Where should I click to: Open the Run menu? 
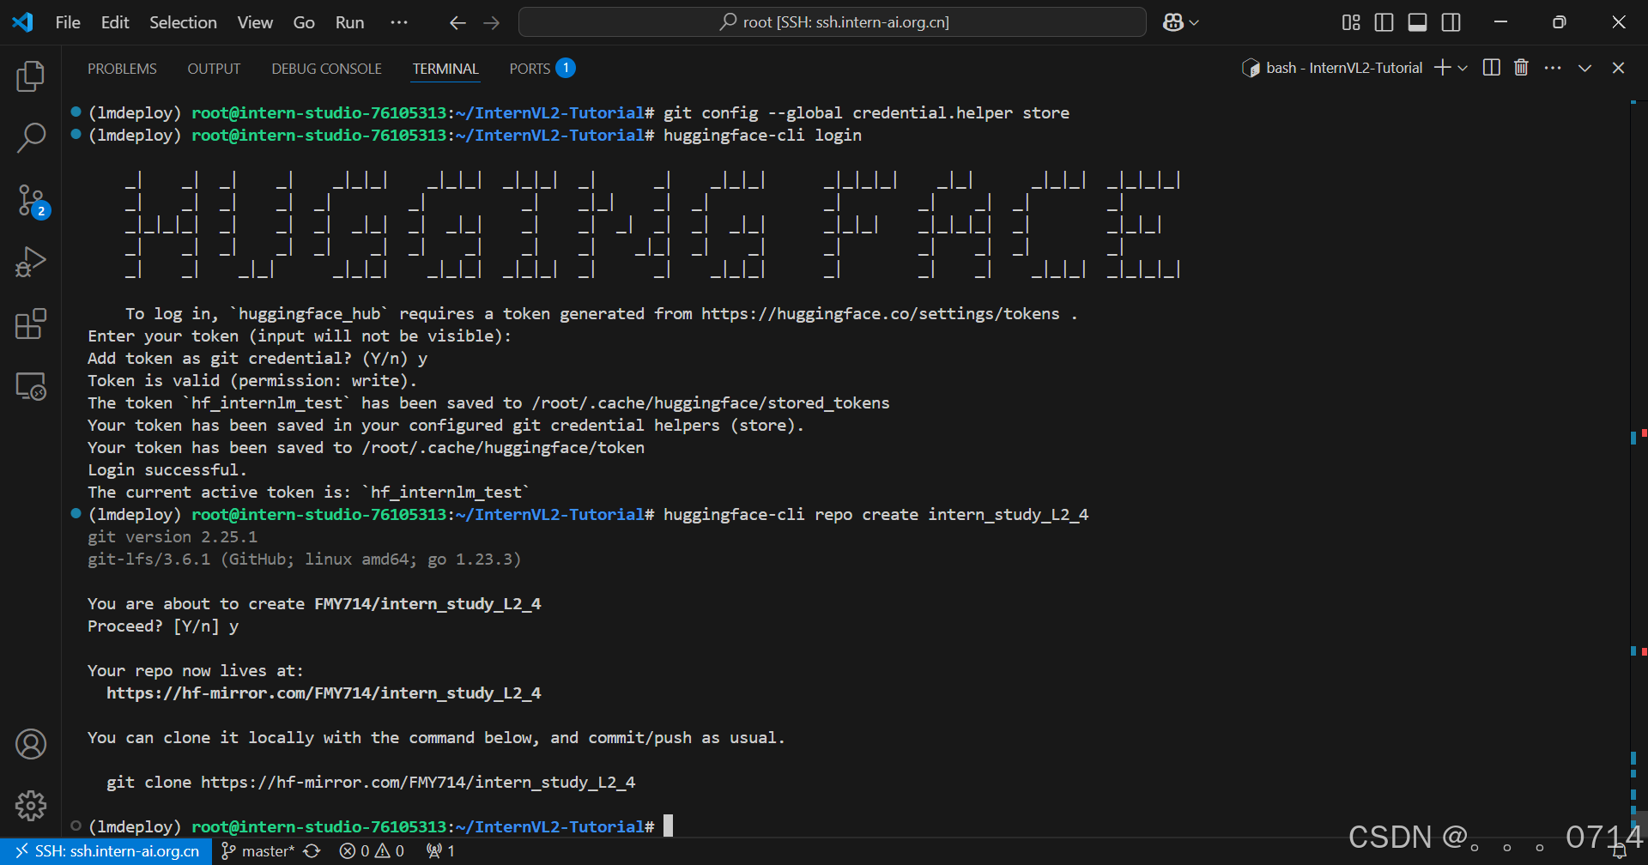click(349, 22)
